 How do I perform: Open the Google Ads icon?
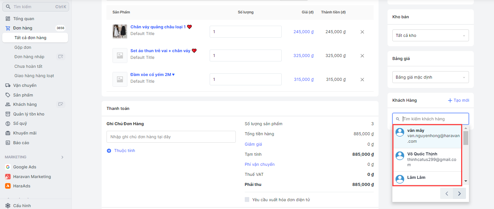[8, 167]
